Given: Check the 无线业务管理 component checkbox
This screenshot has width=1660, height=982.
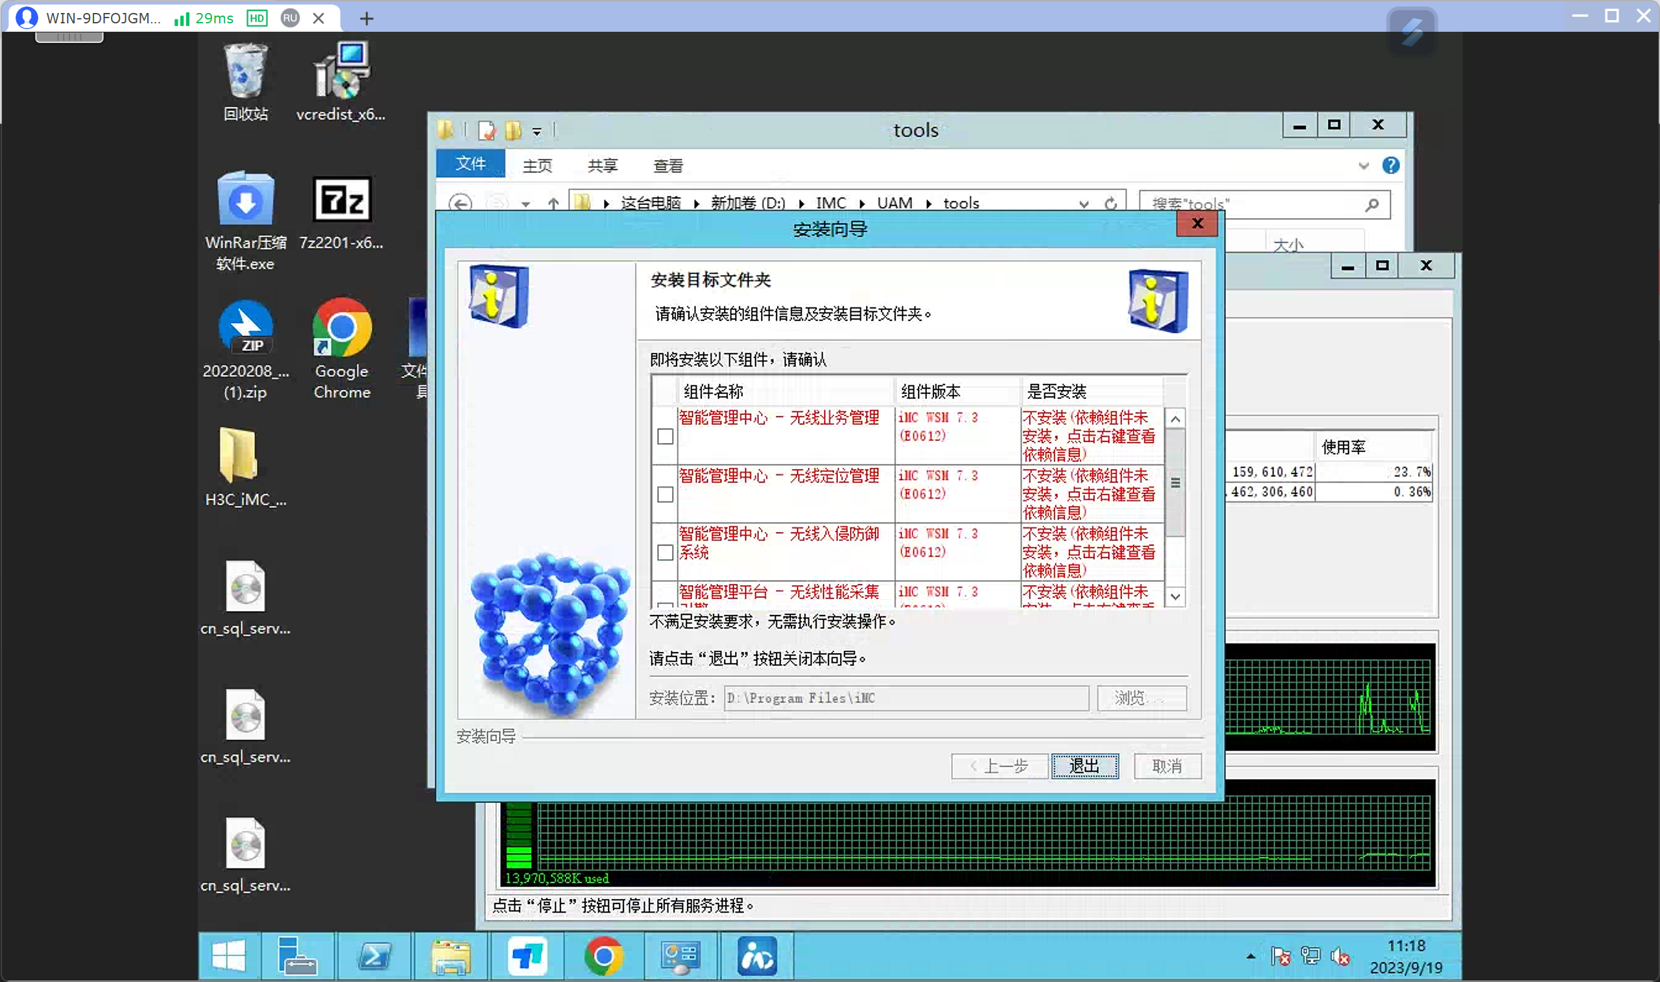Looking at the screenshot, I should coord(665,437).
